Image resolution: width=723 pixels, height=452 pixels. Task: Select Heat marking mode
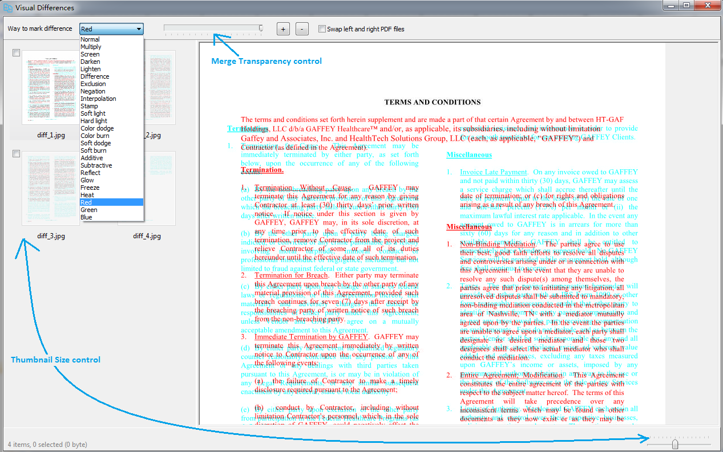click(112, 195)
